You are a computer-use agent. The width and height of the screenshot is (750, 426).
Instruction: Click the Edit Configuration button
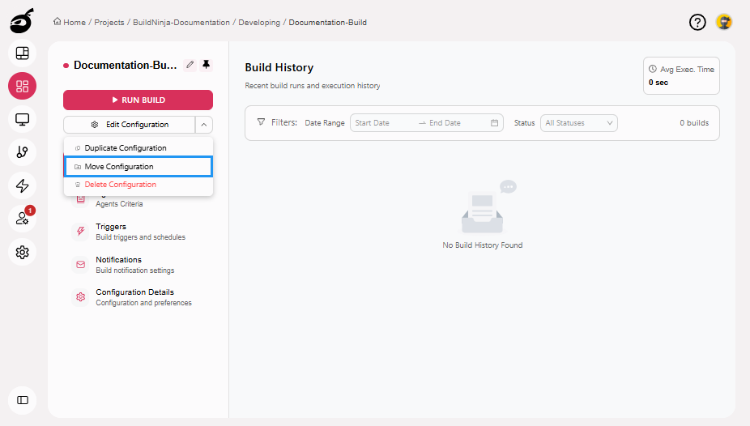click(x=129, y=124)
